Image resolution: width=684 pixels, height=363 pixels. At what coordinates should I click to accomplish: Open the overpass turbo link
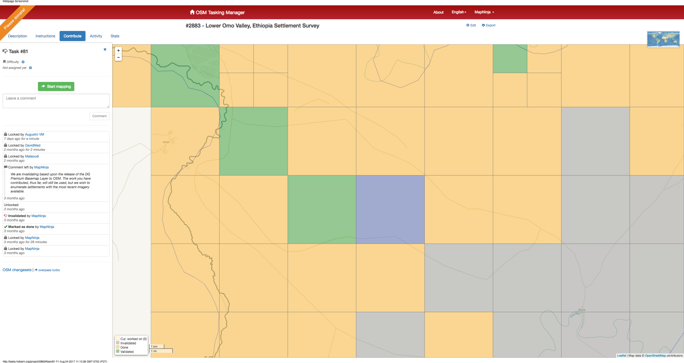[49, 270]
